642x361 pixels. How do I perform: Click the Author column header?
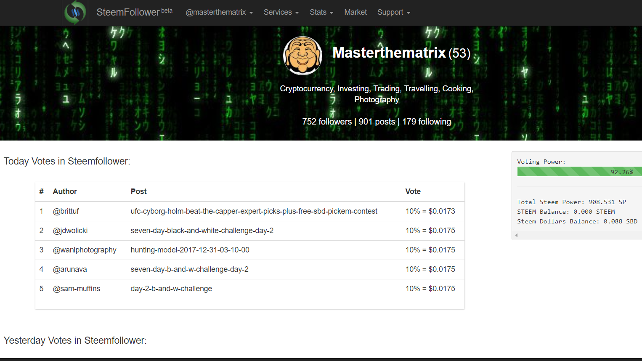pos(65,191)
